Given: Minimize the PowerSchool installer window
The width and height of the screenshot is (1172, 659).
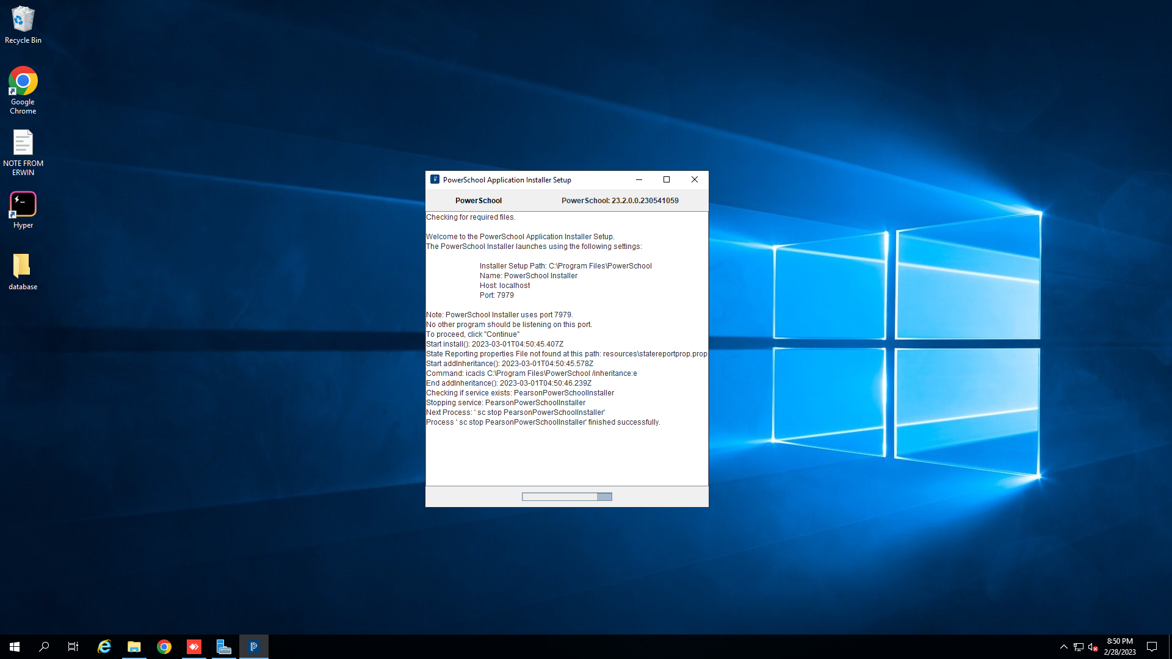Looking at the screenshot, I should click(639, 179).
